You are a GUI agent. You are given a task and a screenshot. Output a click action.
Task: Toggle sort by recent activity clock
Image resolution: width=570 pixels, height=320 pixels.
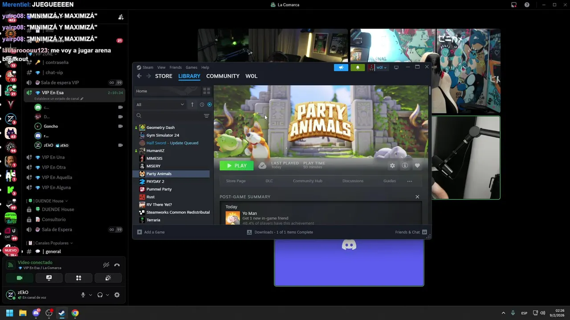(202, 104)
